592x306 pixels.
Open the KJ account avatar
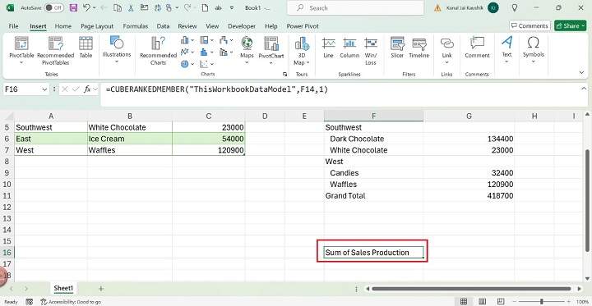pos(493,7)
